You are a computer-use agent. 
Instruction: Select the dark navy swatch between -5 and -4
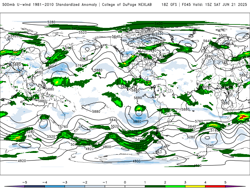pyautogui.click(x=35, y=186)
